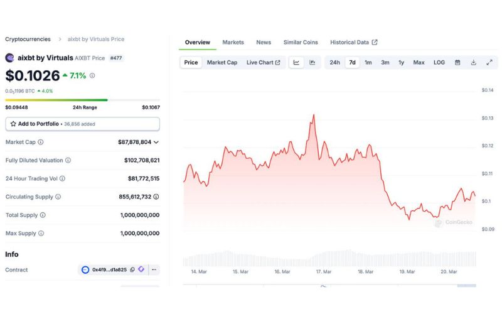Image resolution: width=502 pixels, height=314 pixels.
Task: Open the calendar date range picker icon
Action: (x=457, y=62)
